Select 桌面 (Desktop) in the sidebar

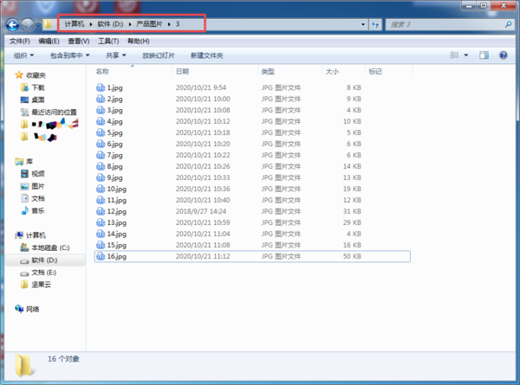pyautogui.click(x=38, y=99)
